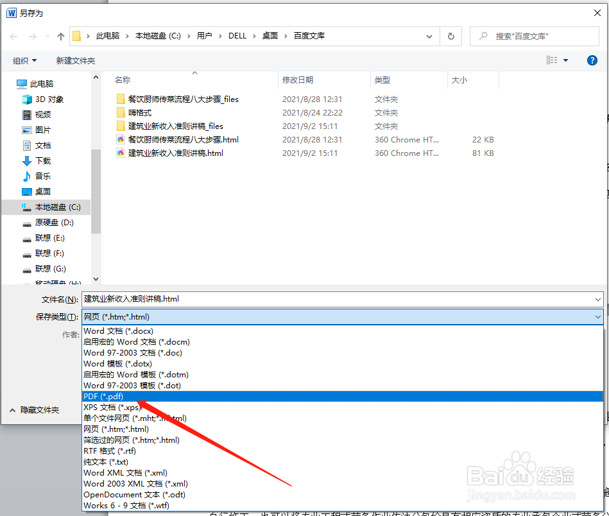
Task: Select the 嗨格式 folder
Action: [134, 113]
